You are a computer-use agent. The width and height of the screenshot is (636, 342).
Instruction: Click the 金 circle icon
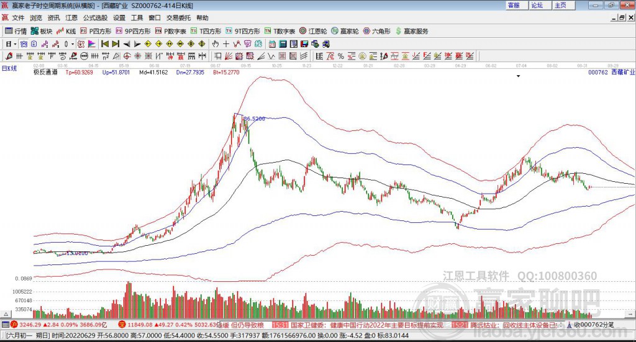click(x=362, y=56)
